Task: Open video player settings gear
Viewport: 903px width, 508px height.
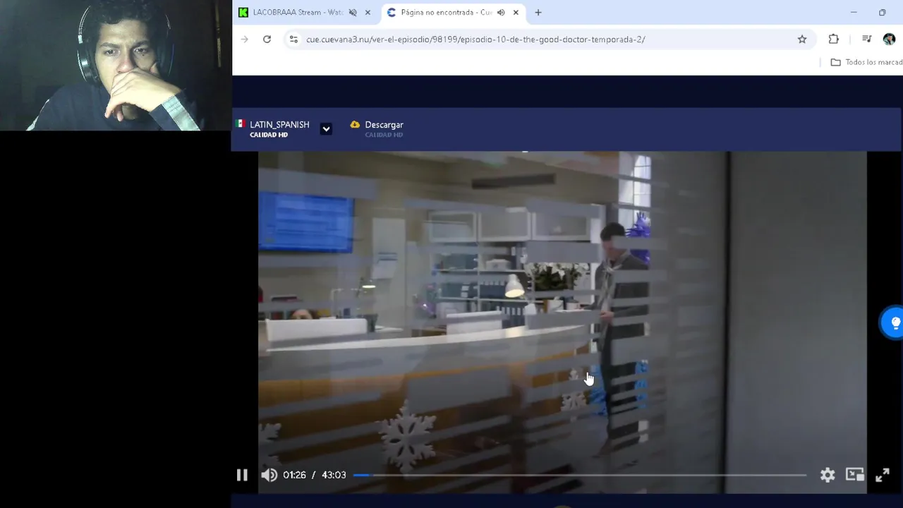Action: click(x=828, y=475)
